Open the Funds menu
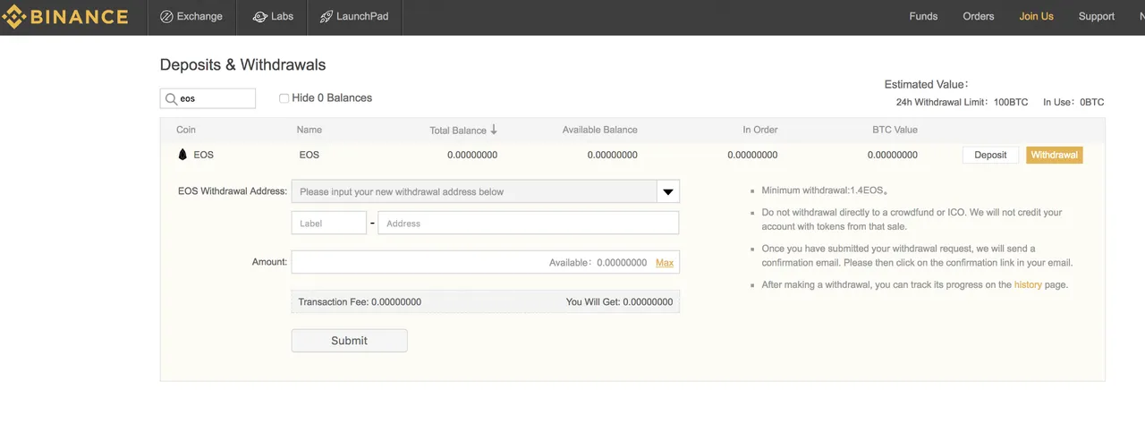This screenshot has height=431, width=1145. tap(923, 17)
